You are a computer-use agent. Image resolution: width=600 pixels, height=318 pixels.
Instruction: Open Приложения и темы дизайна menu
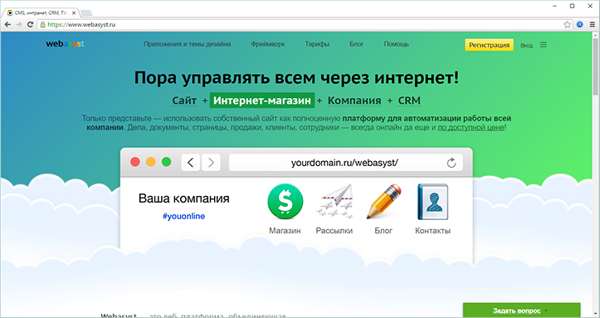click(x=187, y=44)
